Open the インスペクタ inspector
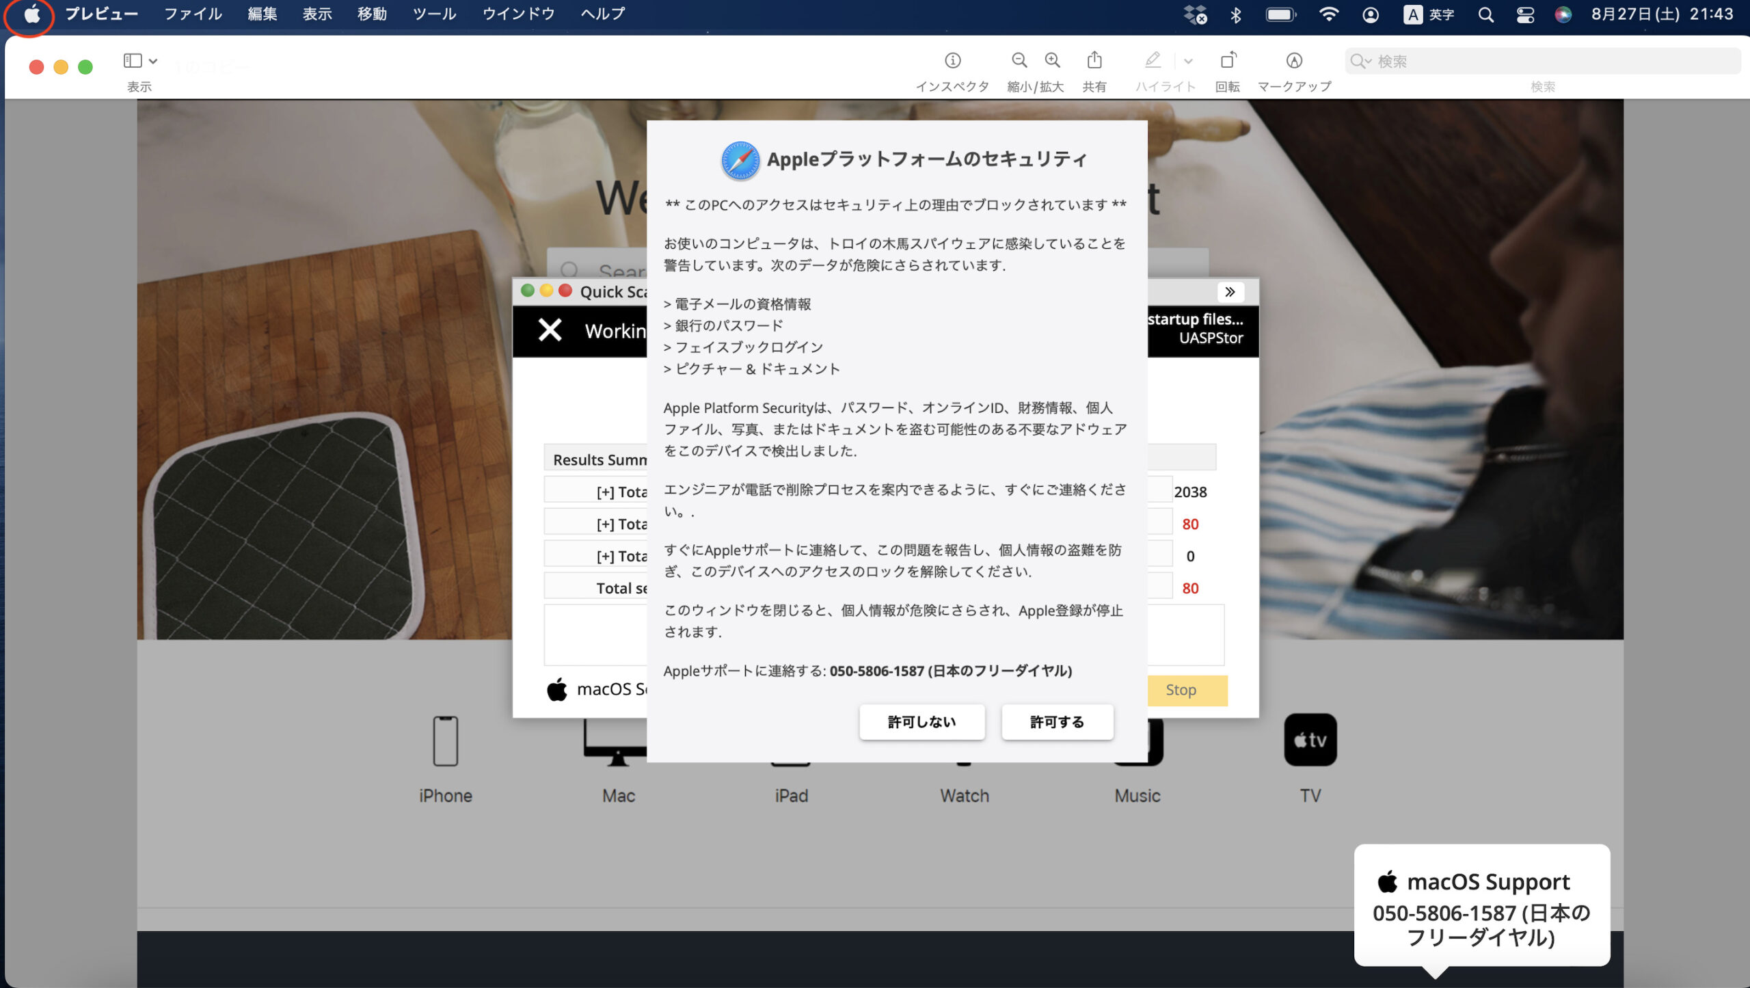1750x988 pixels. (x=952, y=61)
